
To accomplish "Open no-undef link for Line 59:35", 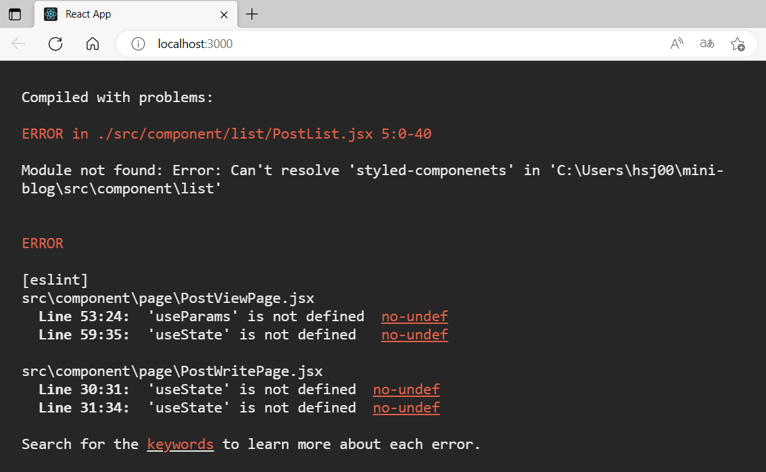I will pos(414,335).
